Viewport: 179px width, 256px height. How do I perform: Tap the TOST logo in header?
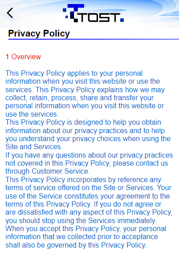click(93, 13)
